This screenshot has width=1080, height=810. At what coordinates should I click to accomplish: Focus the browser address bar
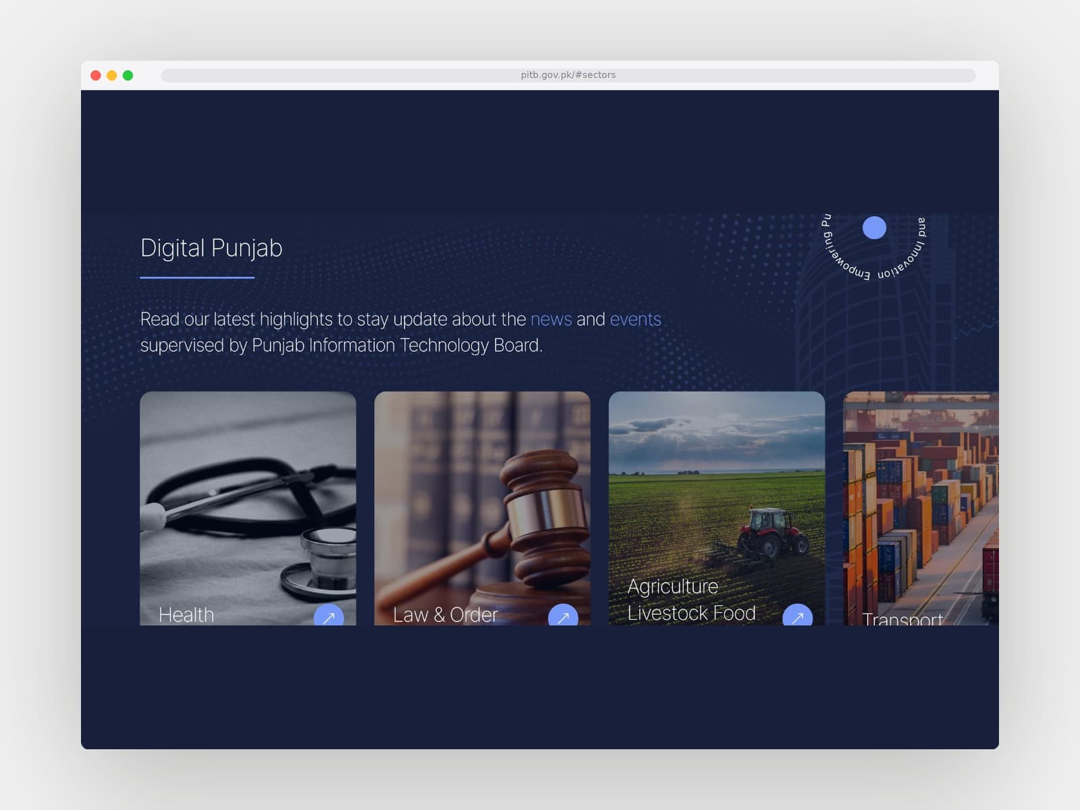pyautogui.click(x=568, y=75)
